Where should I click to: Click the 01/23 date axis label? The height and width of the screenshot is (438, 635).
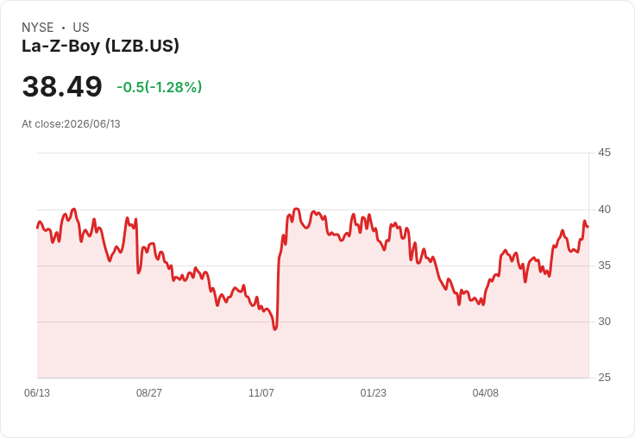(x=373, y=392)
